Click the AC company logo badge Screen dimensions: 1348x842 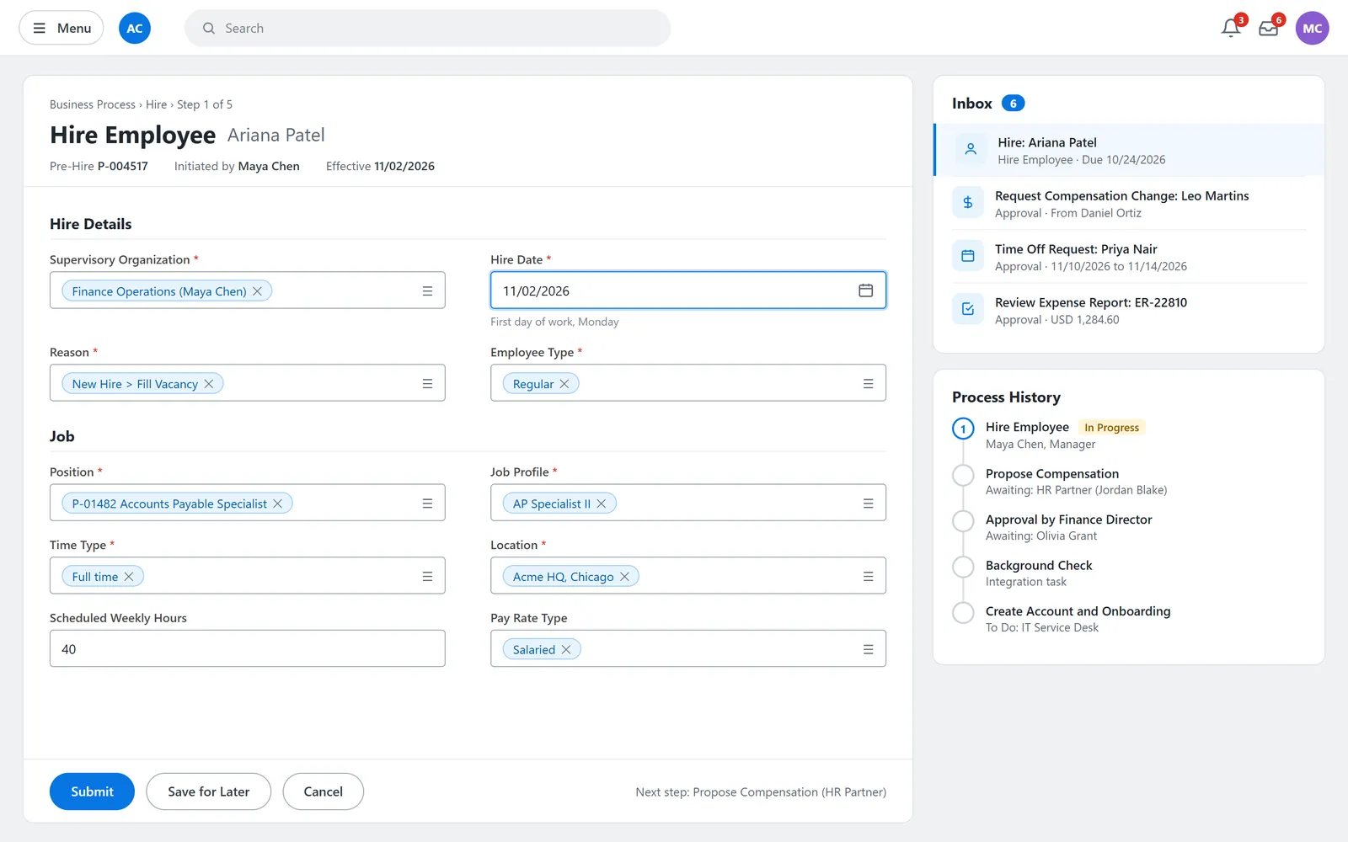135,28
